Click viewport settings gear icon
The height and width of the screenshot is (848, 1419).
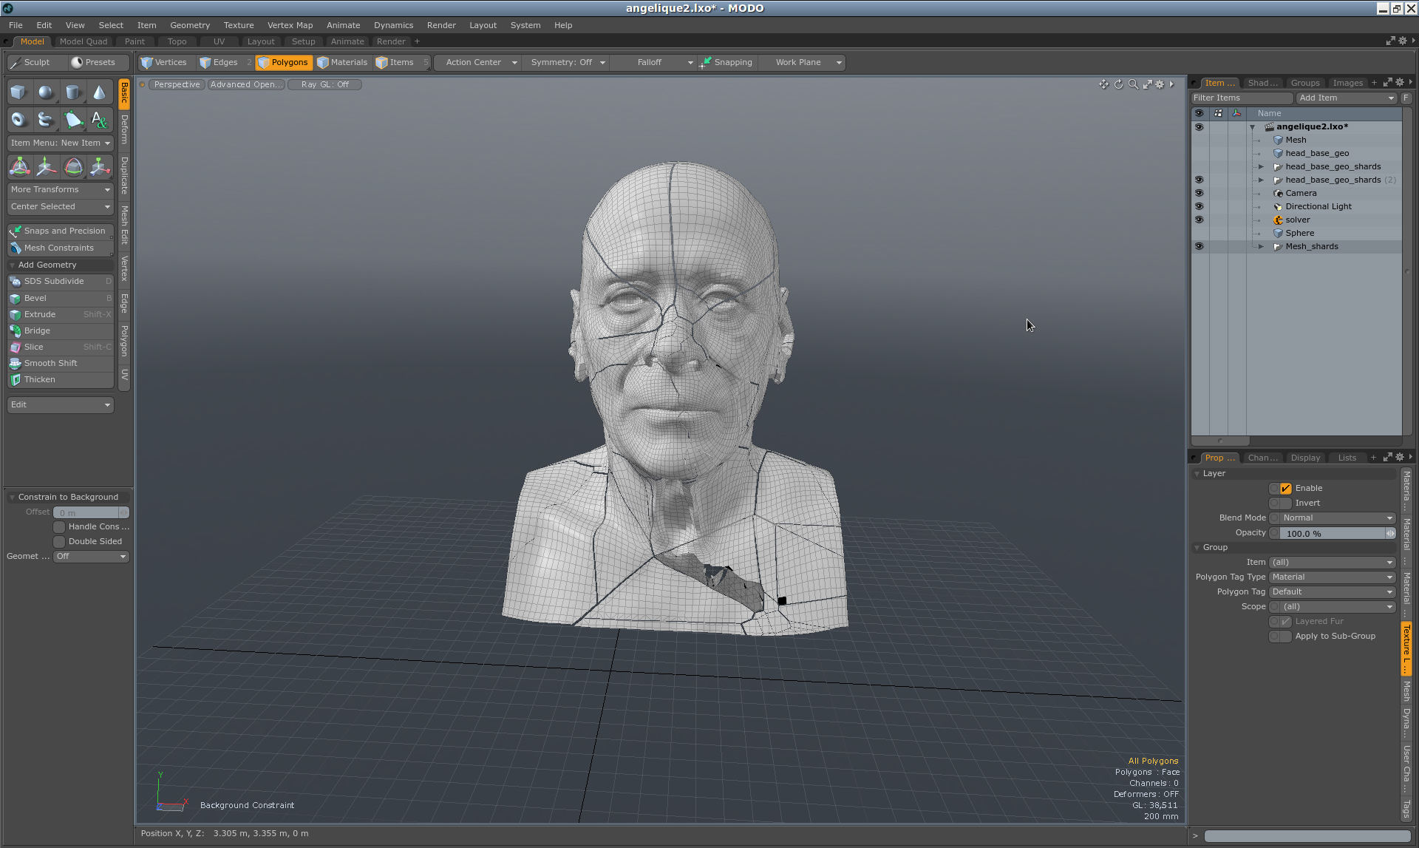[1160, 84]
